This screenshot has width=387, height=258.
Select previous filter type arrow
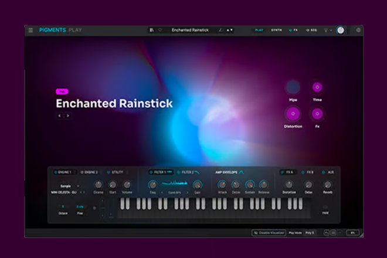point(162,192)
